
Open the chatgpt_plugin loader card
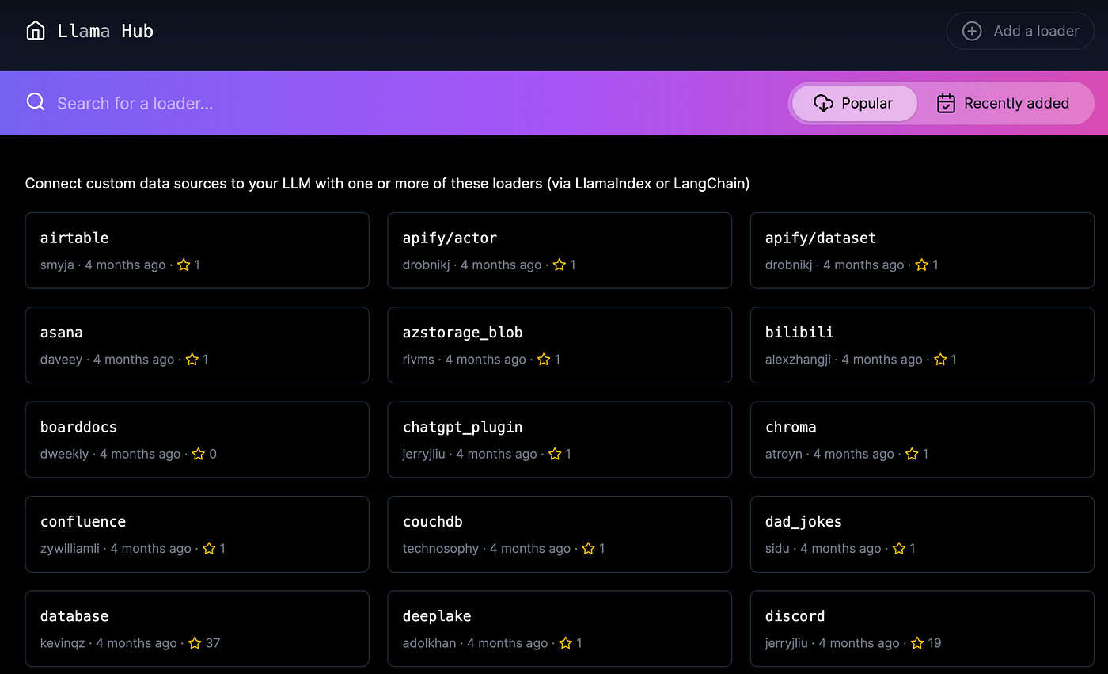[560, 440]
